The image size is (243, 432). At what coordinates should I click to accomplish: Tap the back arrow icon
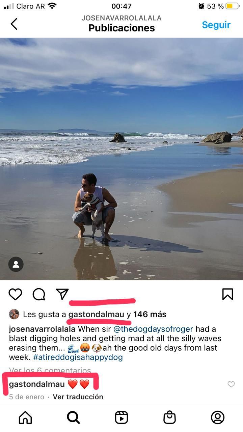14,24
